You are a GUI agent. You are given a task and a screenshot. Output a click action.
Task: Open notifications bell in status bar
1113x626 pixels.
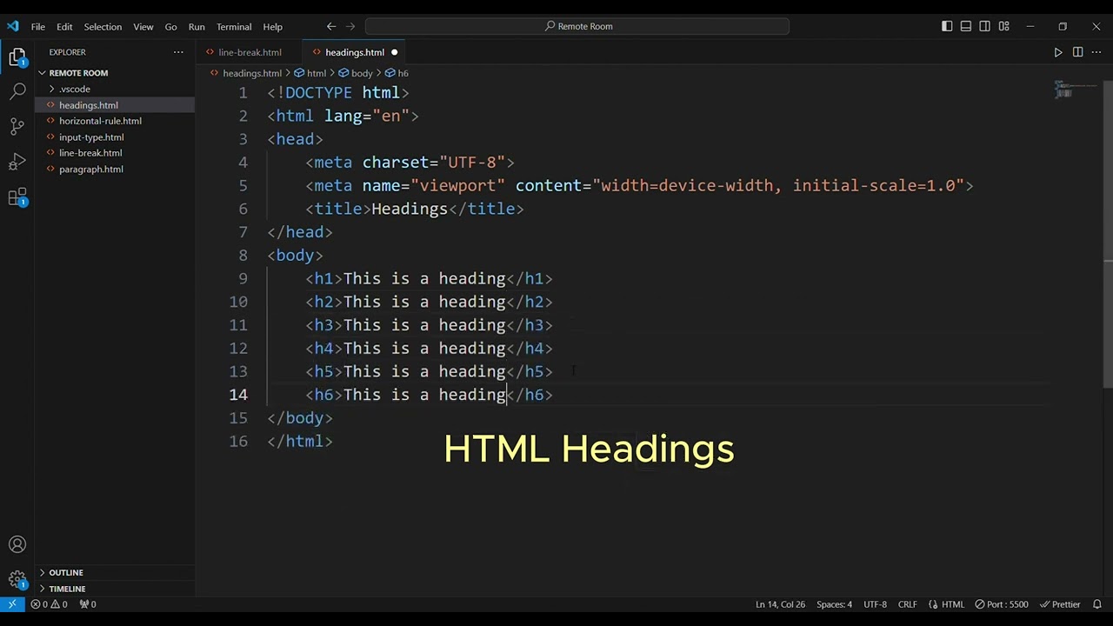[x=1097, y=604]
